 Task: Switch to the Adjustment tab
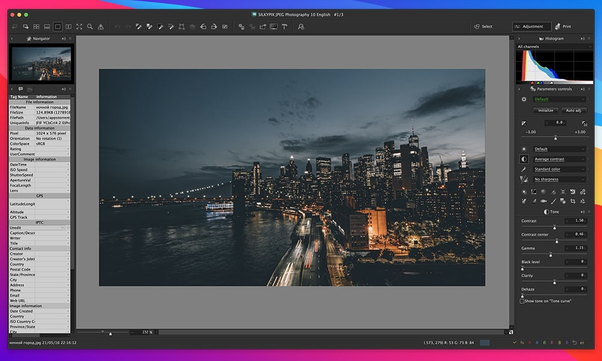(x=532, y=26)
